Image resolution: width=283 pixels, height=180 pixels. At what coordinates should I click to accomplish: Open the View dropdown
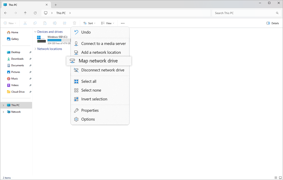click(x=107, y=23)
